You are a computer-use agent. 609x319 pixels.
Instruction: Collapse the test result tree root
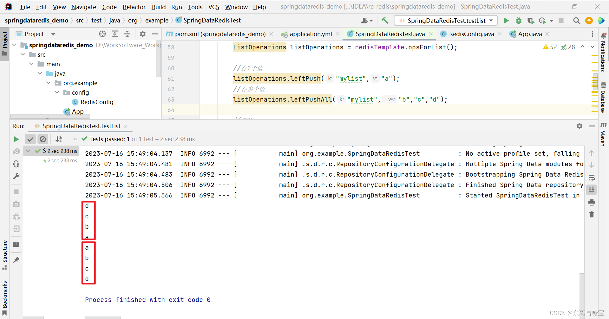coord(28,151)
